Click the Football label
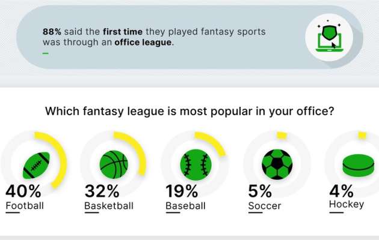The image size is (379, 240). [x=25, y=206]
